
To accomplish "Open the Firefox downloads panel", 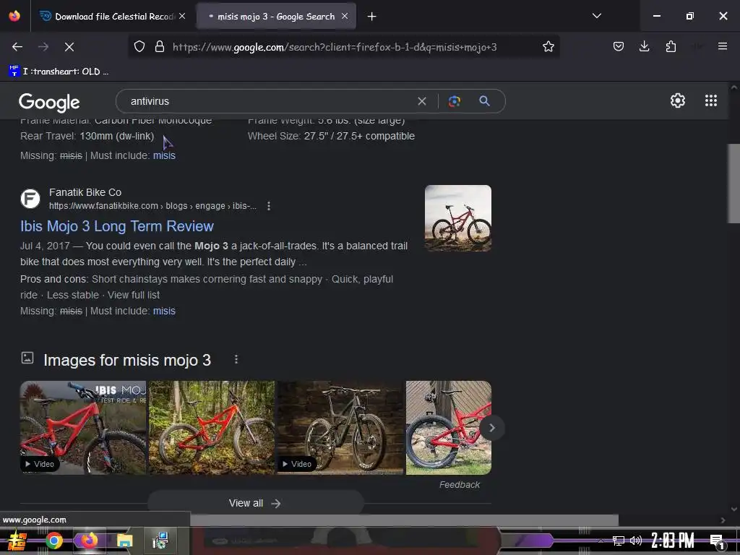I will click(644, 47).
